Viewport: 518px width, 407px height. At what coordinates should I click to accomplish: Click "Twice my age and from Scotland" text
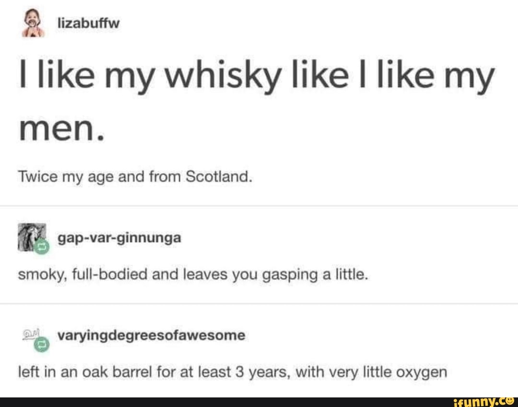[x=135, y=177]
